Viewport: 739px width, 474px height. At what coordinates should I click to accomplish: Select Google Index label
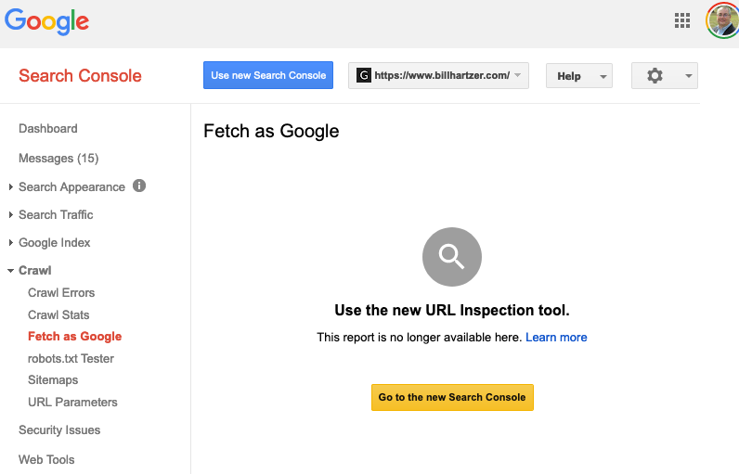[54, 242]
